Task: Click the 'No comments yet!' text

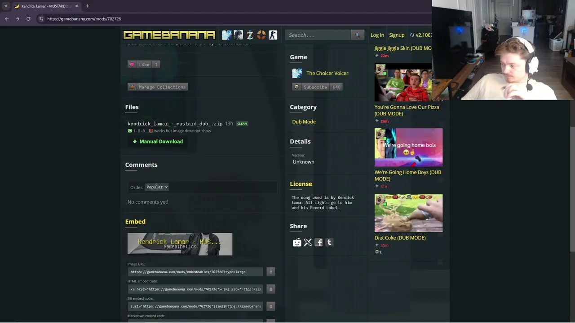Action: pos(148,202)
